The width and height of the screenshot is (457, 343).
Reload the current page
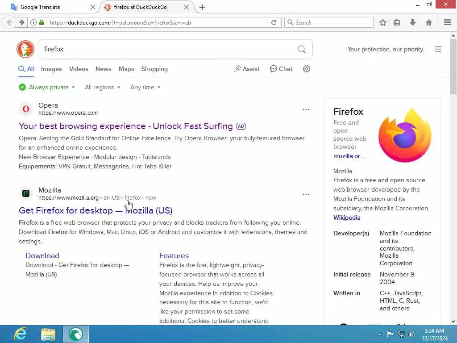pyautogui.click(x=274, y=22)
